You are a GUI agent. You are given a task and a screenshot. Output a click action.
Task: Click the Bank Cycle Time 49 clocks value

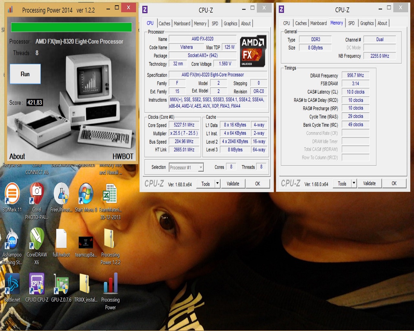click(x=355, y=124)
